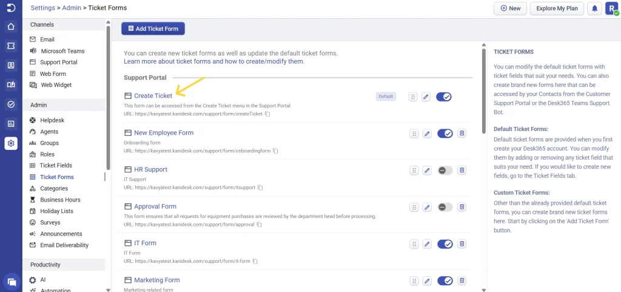Image resolution: width=621 pixels, height=292 pixels.
Task: Disable the New Employee Form toggle
Action: coord(445,134)
